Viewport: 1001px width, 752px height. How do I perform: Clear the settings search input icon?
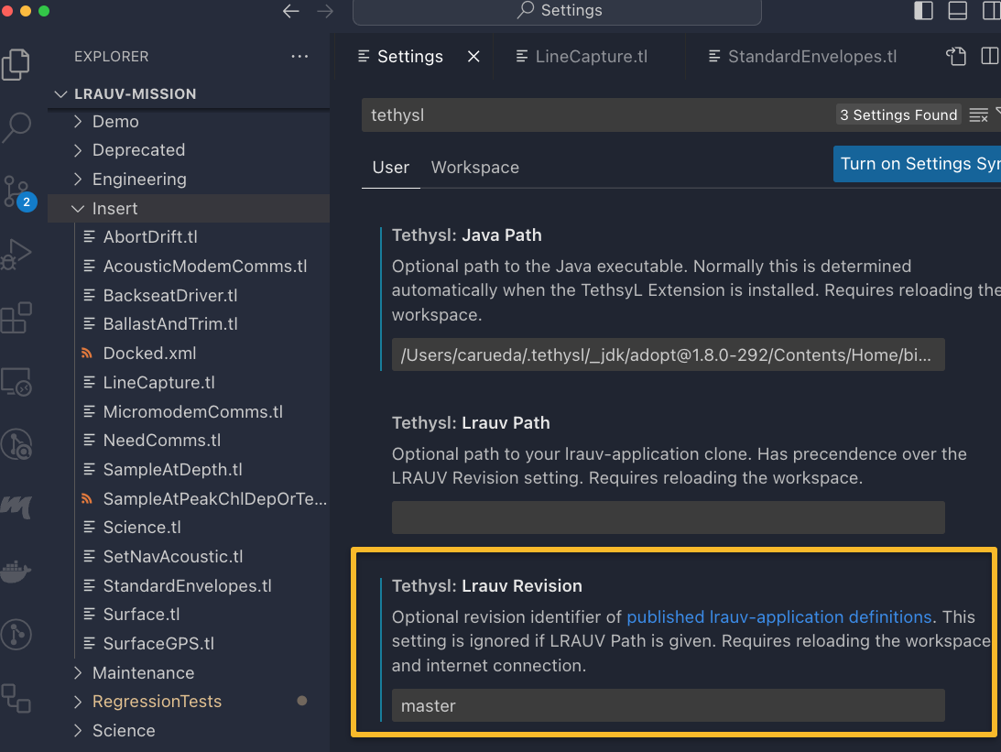pyautogui.click(x=978, y=115)
